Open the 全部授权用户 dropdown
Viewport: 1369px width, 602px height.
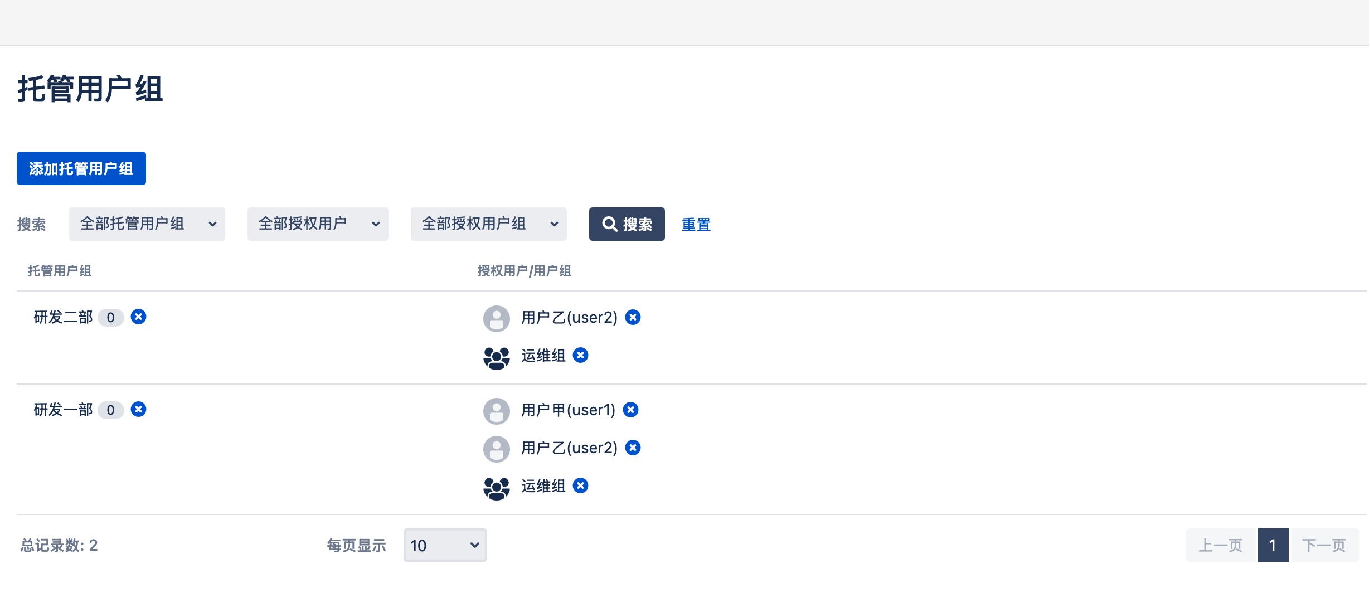pos(318,224)
